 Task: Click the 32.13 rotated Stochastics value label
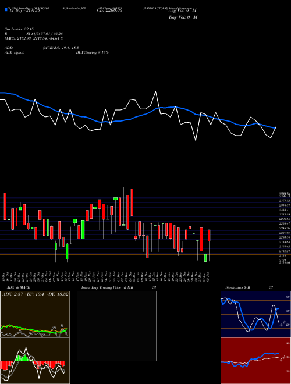pos(282,323)
